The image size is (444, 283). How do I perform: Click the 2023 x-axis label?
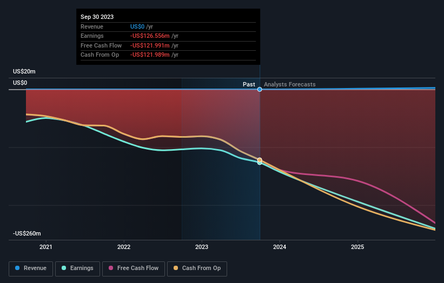(x=202, y=247)
